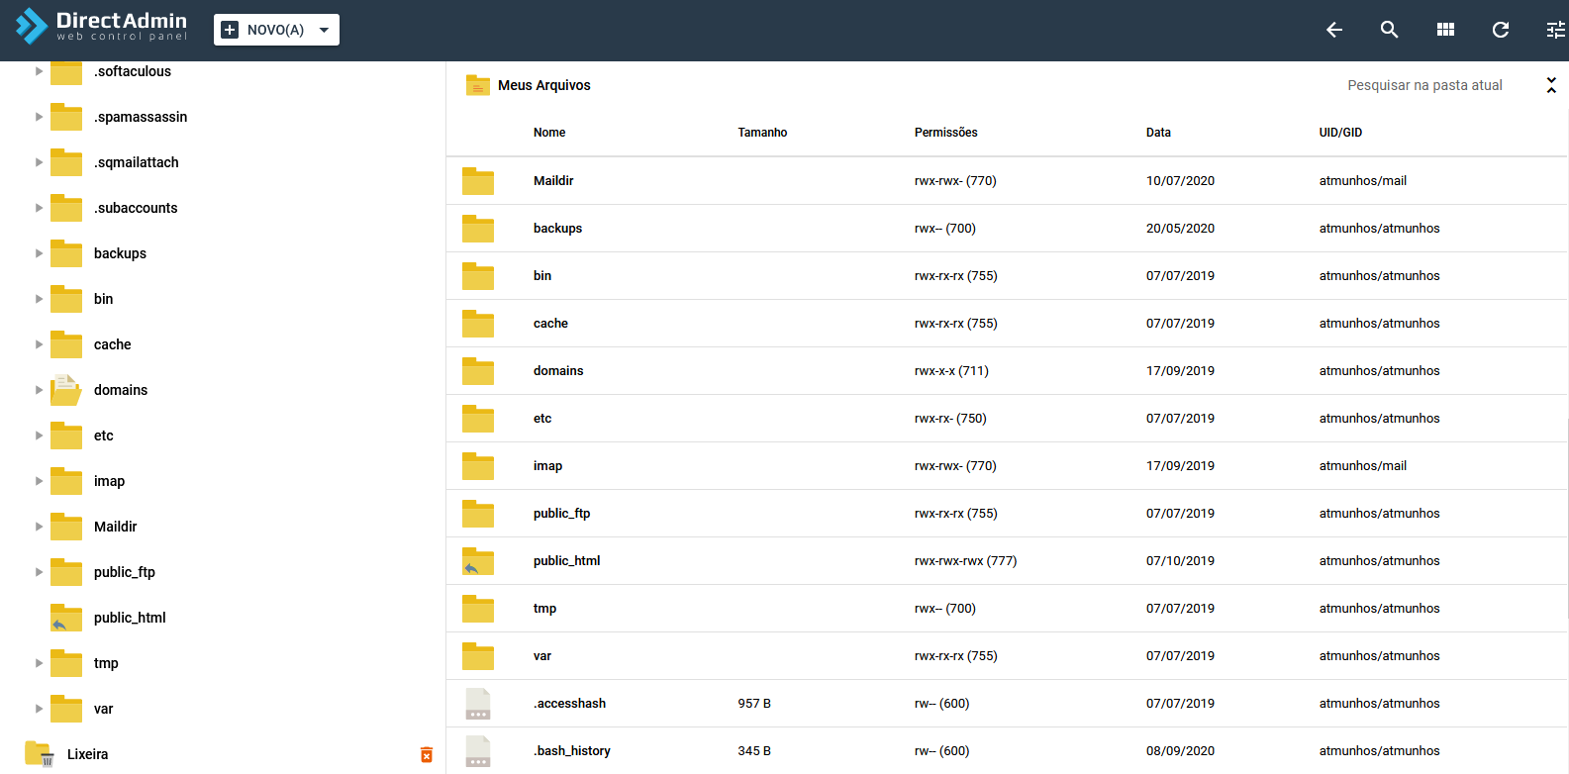
Task: Select the bin folder in sidebar
Action: click(103, 299)
